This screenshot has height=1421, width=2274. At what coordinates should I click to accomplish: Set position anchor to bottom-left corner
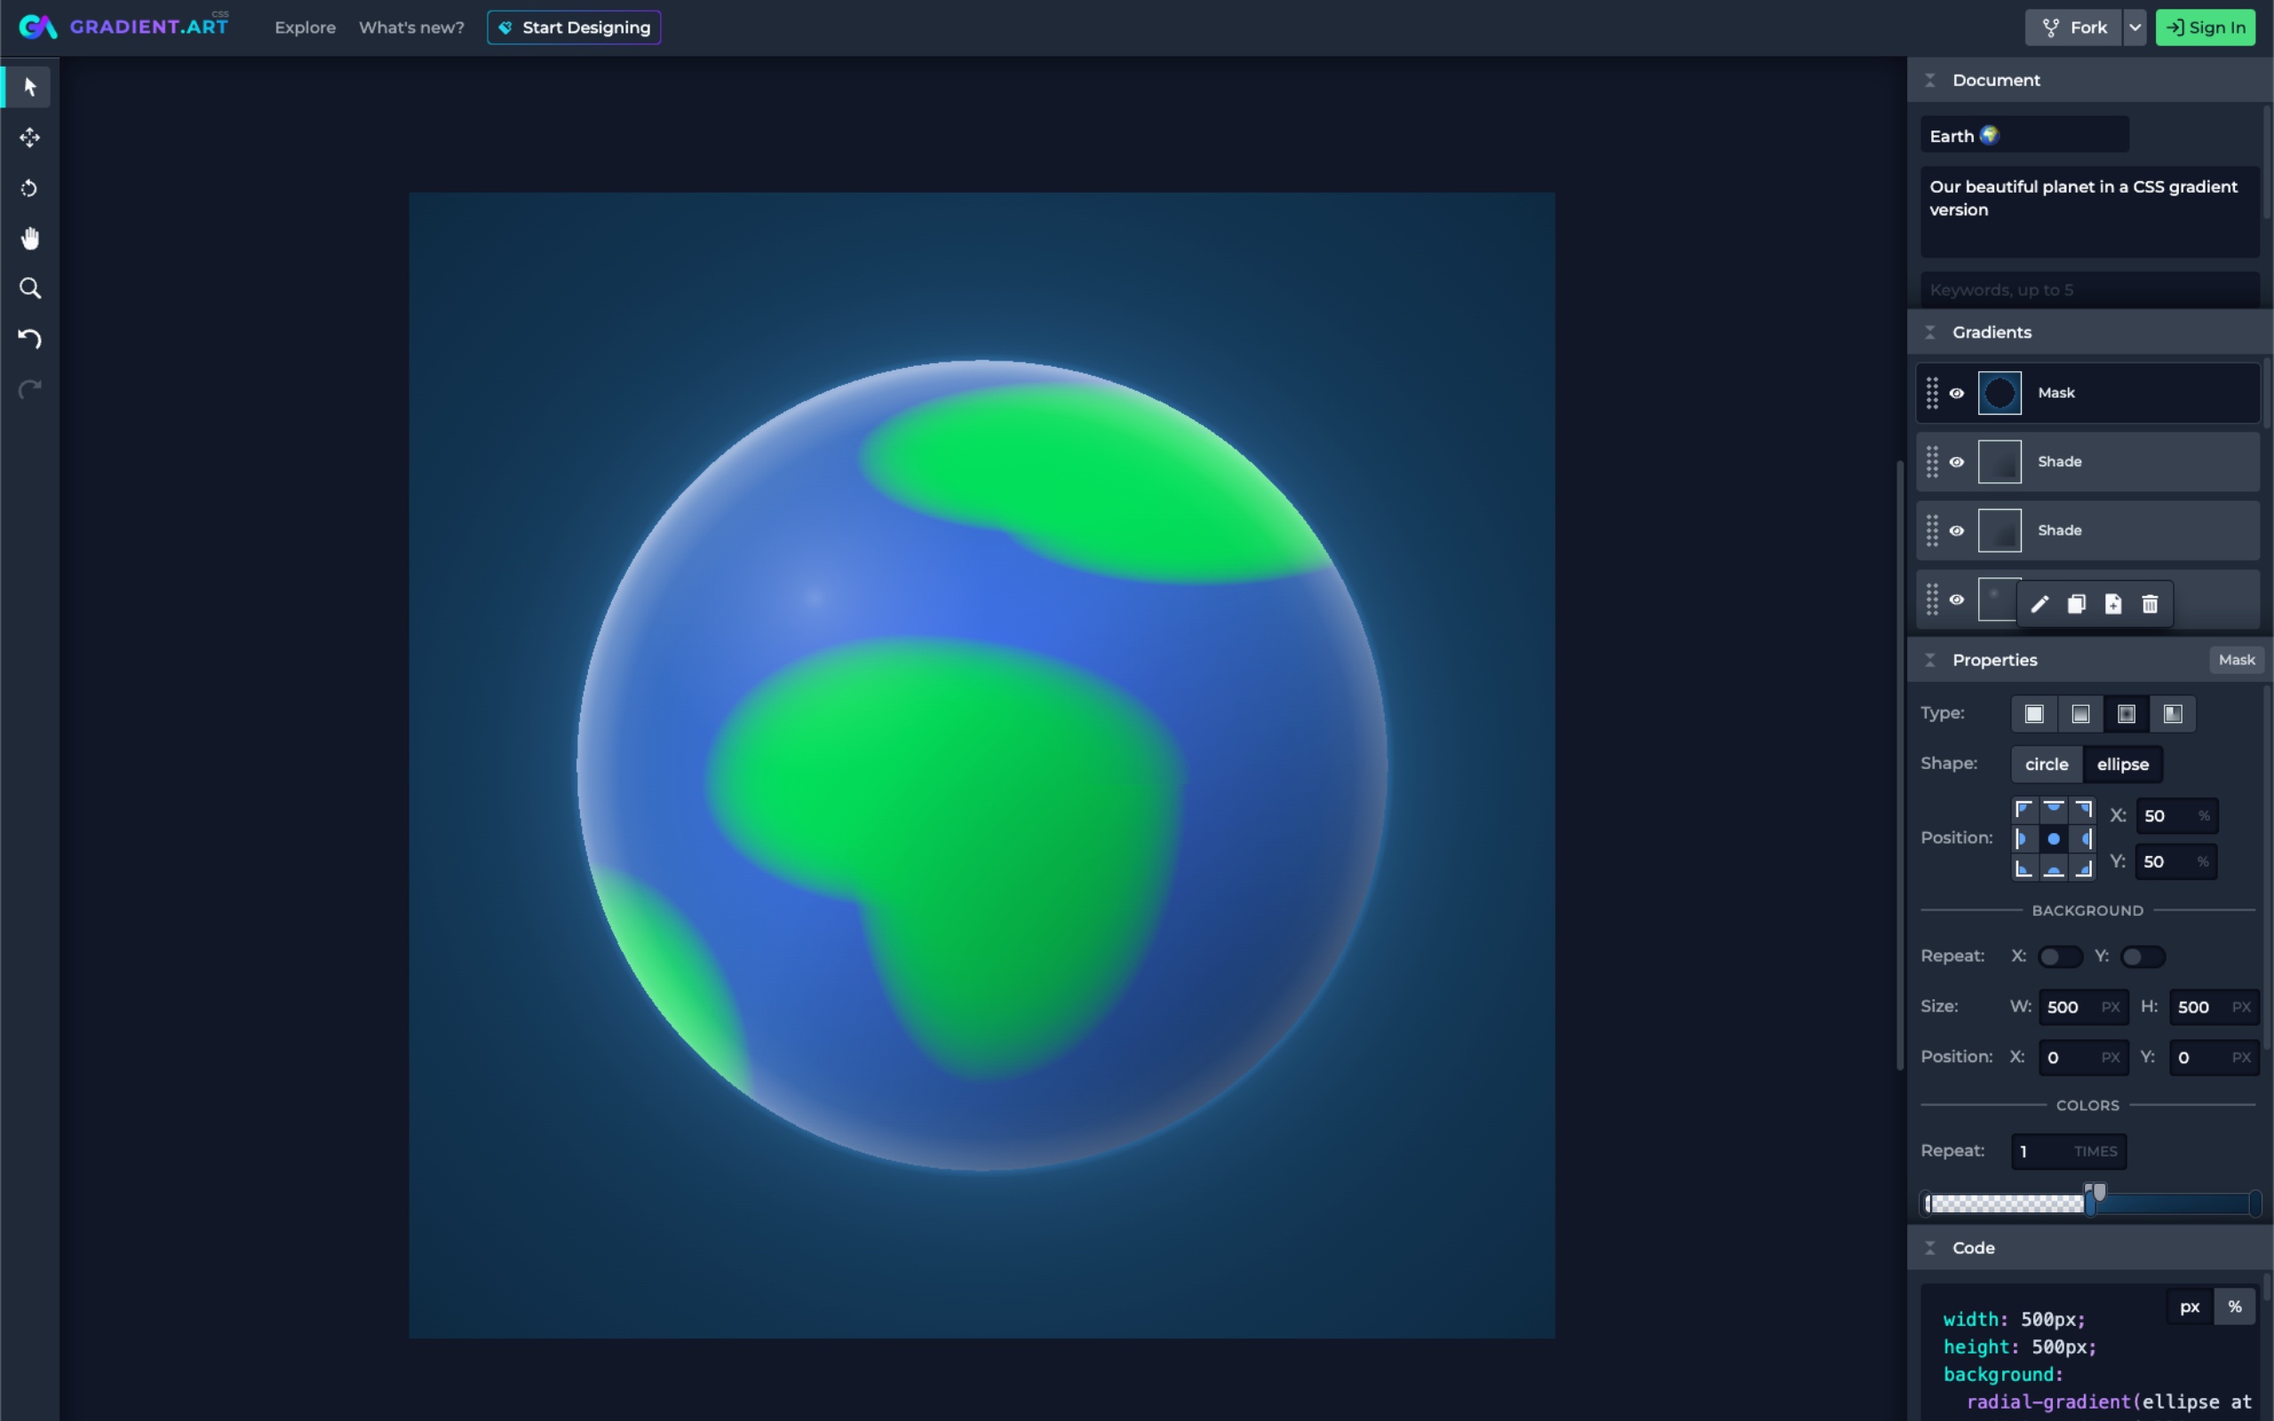click(x=2025, y=868)
